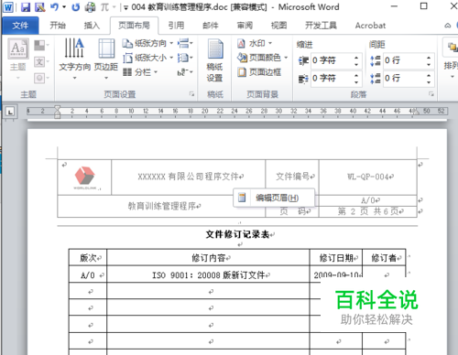
Task: Switch to the Insert (插入) tab
Action: [x=92, y=26]
